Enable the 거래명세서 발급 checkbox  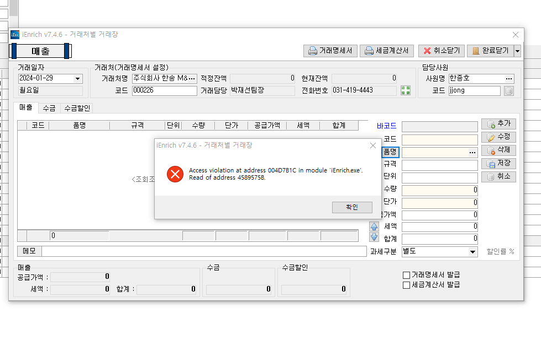[407, 275]
